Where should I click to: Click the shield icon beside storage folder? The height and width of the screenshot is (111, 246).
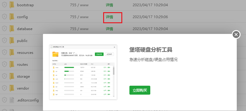tap(4, 76)
